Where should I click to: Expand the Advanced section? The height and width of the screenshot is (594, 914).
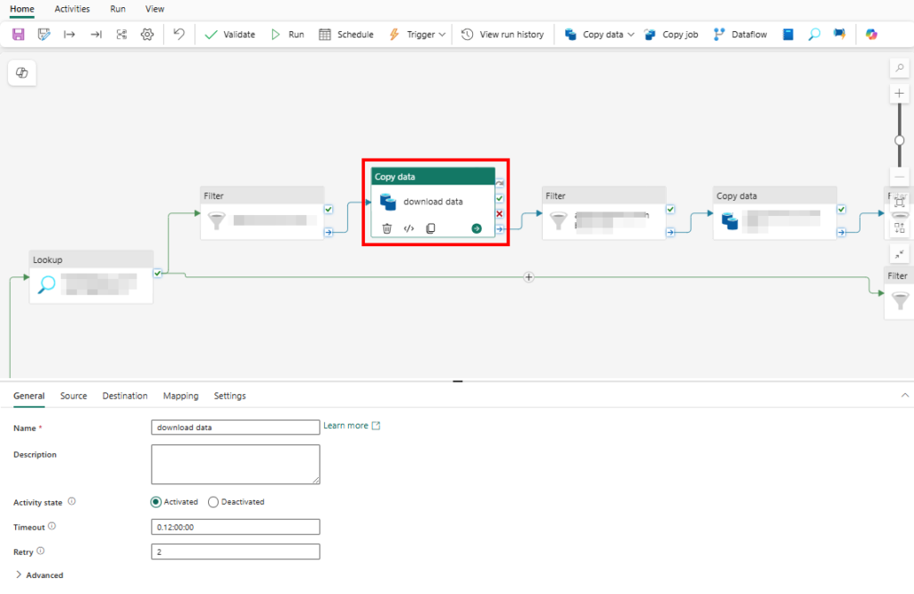point(39,575)
